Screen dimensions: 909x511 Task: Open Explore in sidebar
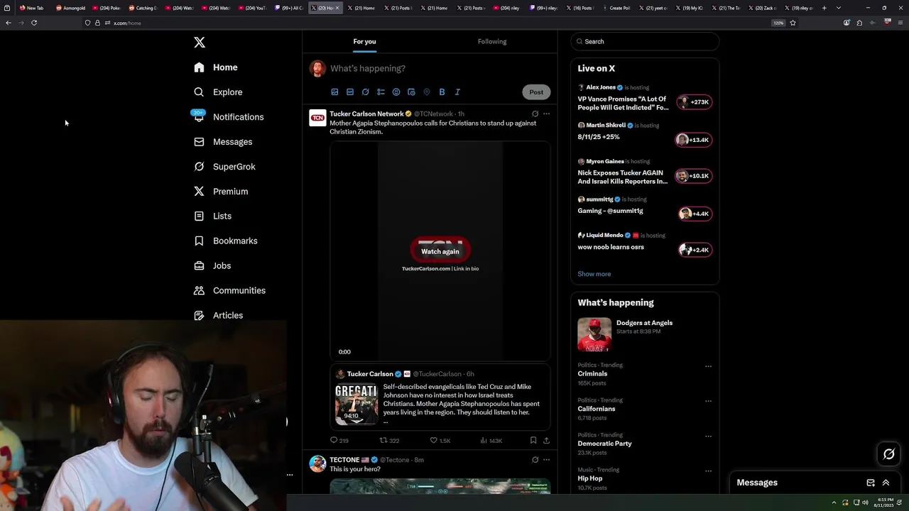218,92
